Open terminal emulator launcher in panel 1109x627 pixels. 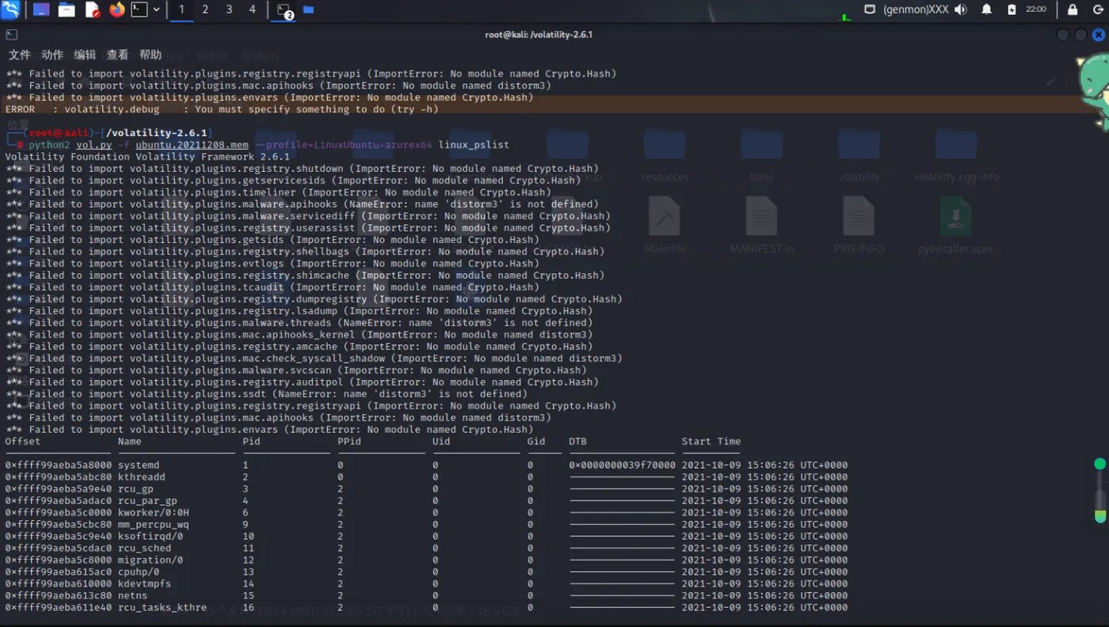pos(139,9)
